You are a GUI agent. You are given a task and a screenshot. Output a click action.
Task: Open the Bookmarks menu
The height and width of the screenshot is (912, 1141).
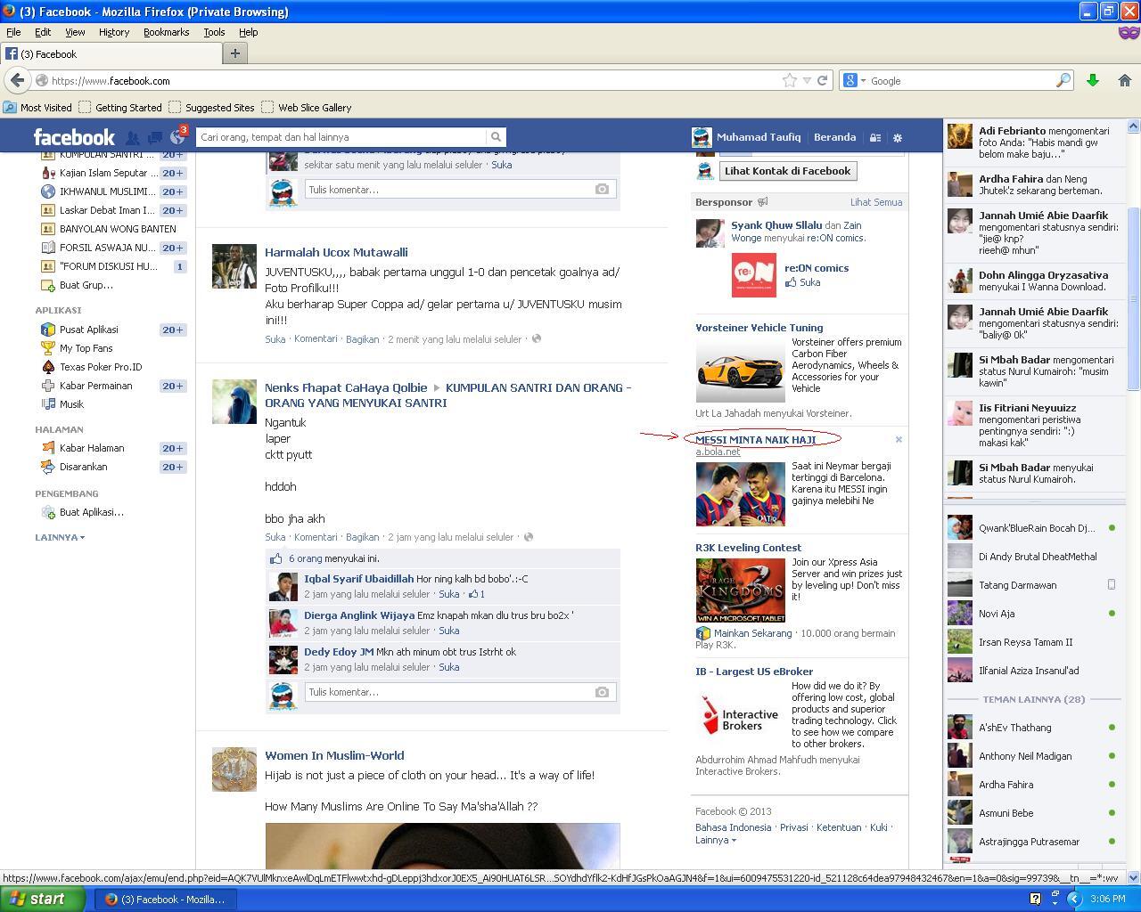pyautogui.click(x=166, y=32)
